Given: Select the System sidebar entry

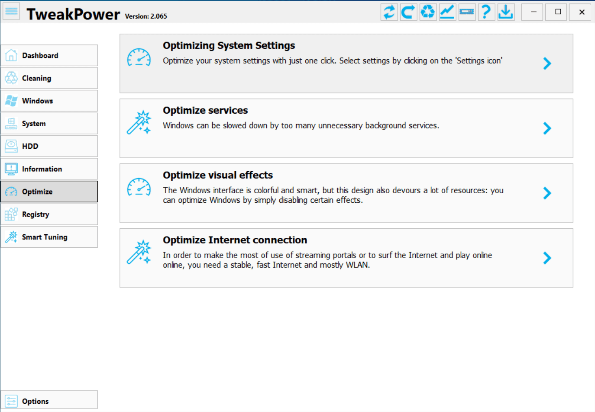Looking at the screenshot, I should 49,124.
